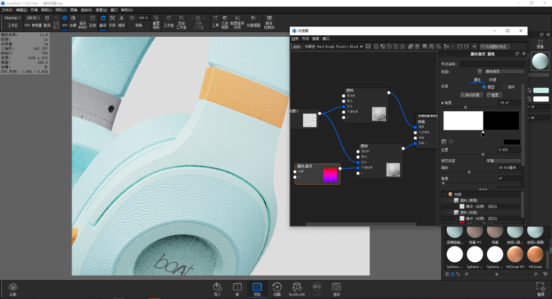The image size is (552, 299).
Task: Select the 翻滚 tumble camera tool
Action: pyautogui.click(x=103, y=21)
